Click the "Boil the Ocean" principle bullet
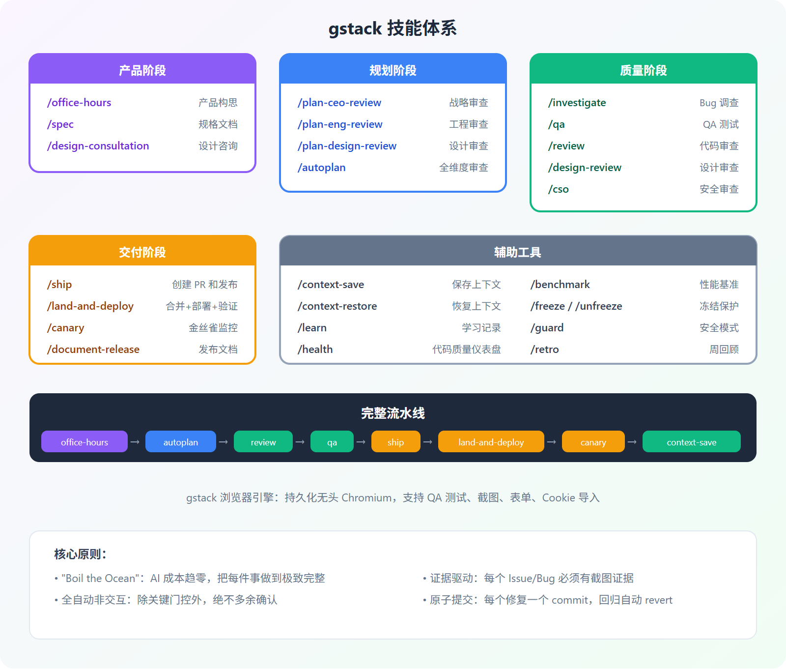 [x=190, y=578]
